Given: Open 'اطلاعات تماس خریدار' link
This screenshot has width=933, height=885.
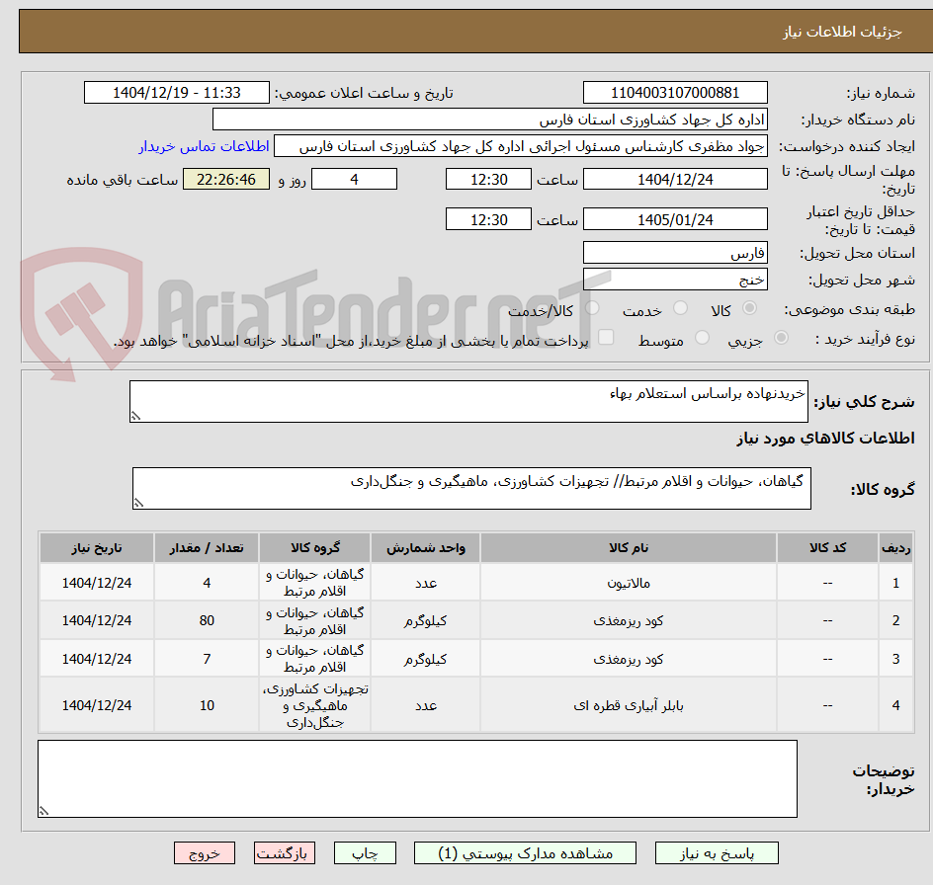Looking at the screenshot, I should 204,146.
